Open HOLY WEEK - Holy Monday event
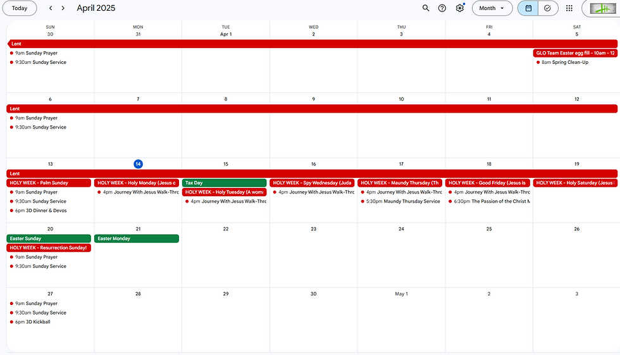The width and height of the screenshot is (620, 355). point(137,183)
